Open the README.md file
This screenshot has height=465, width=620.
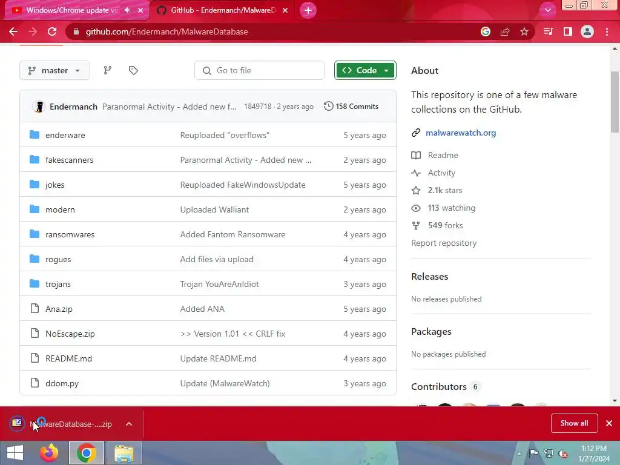pyautogui.click(x=69, y=358)
